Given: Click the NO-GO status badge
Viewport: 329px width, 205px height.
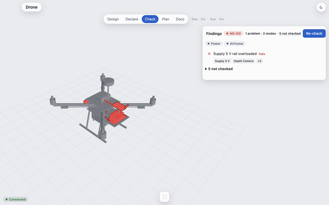Looking at the screenshot, I should (x=233, y=34).
